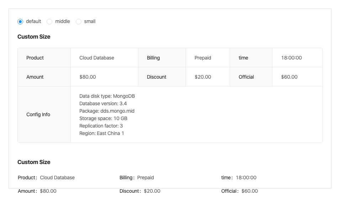Click the 'Storage space: 10 GB' line
The height and width of the screenshot is (197, 340).
click(103, 118)
